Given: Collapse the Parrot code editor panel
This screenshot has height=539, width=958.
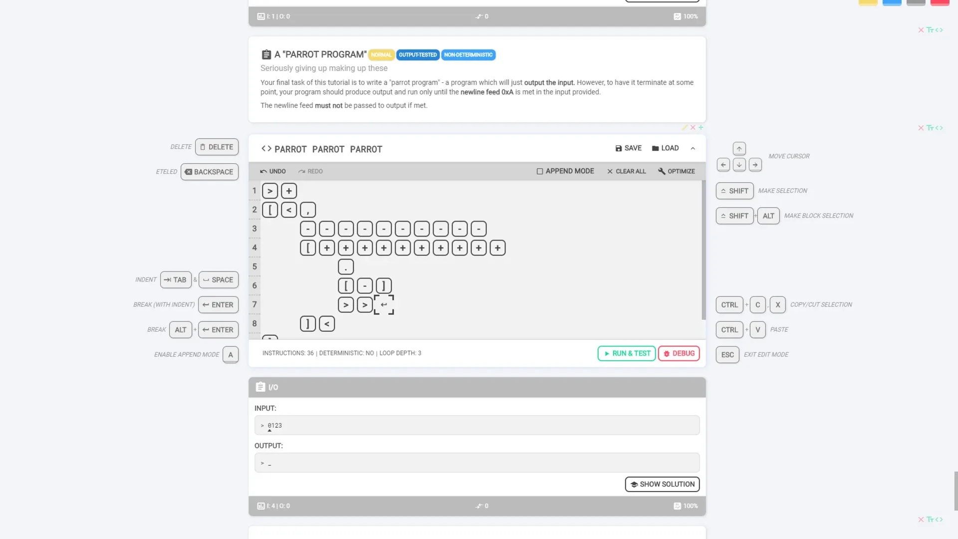Looking at the screenshot, I should click(693, 148).
